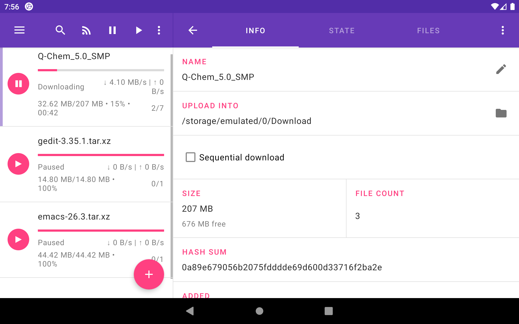Pause all torrents from toolbar

pyautogui.click(x=112, y=30)
